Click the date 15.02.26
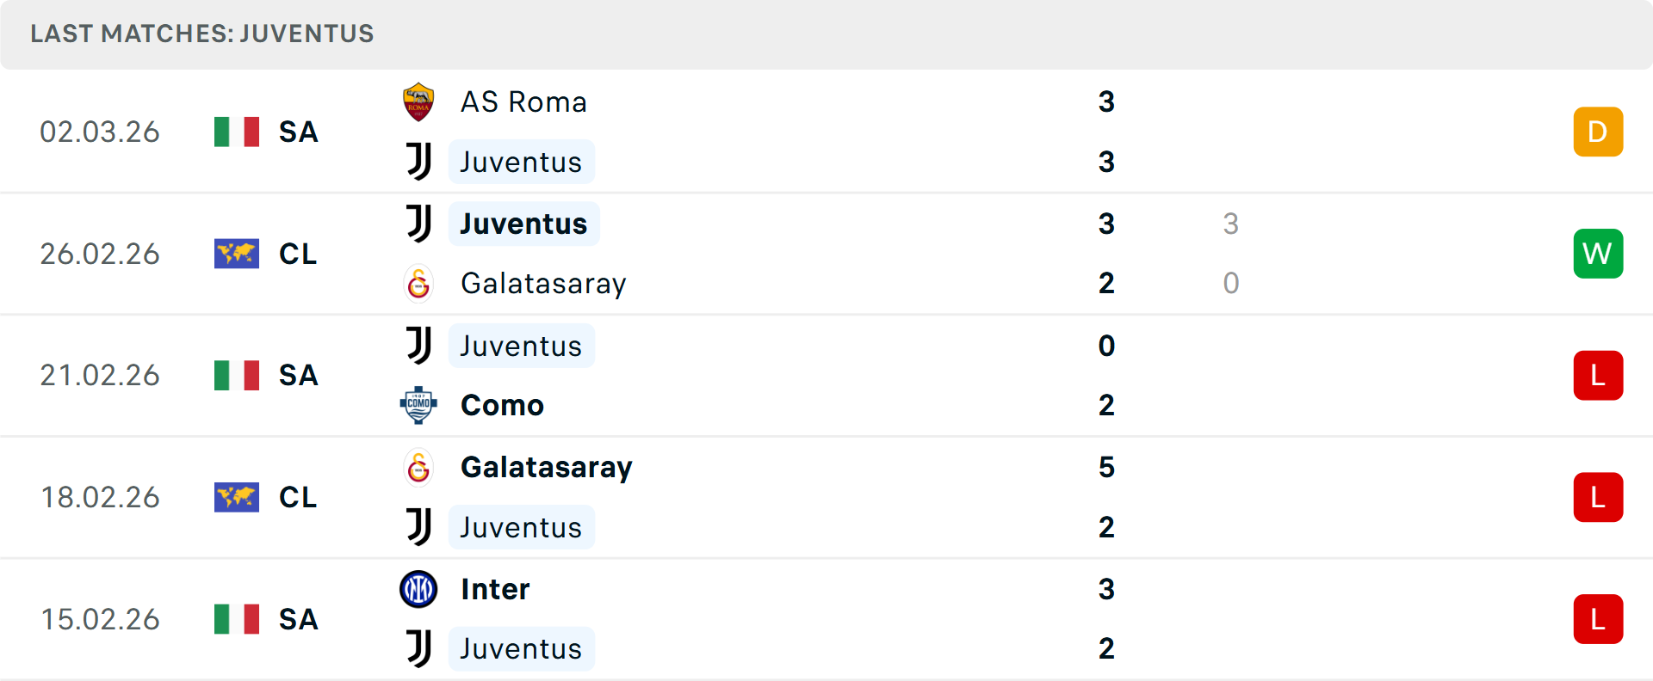The image size is (1653, 681). pos(100,619)
